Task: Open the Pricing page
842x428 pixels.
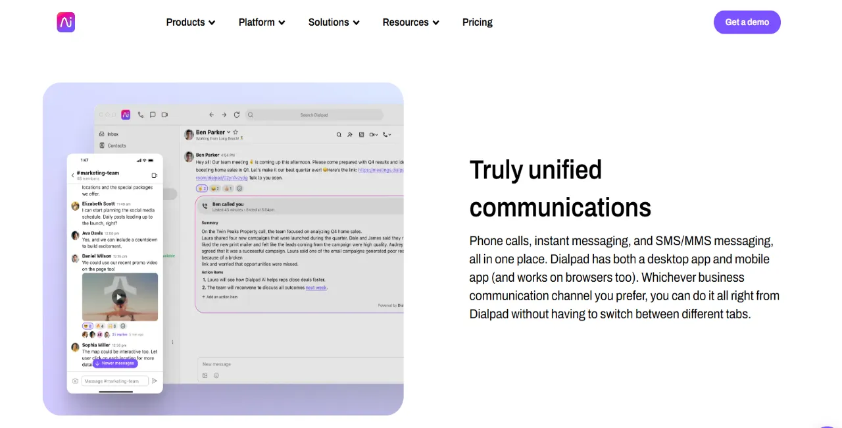Action: [478, 22]
